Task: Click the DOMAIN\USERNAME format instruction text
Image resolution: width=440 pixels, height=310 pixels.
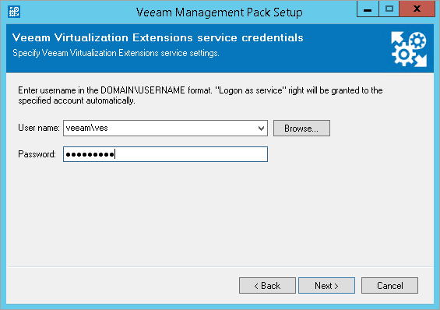Action: [200, 95]
